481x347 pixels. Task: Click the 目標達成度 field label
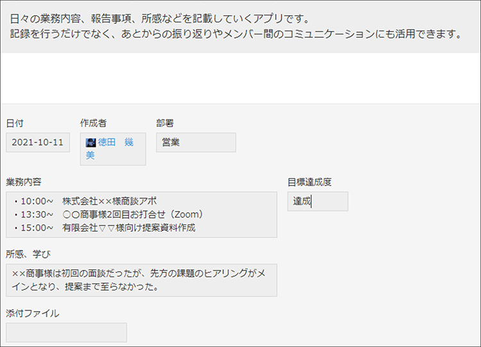[310, 182]
